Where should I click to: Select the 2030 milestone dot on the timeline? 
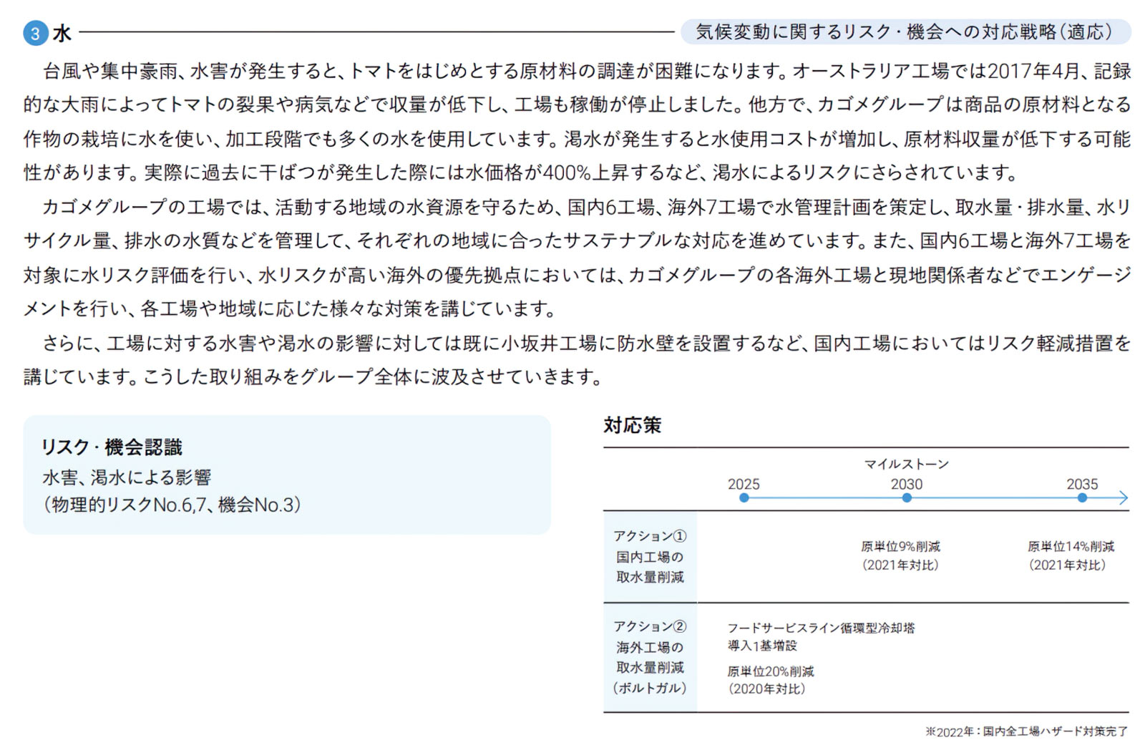906,497
